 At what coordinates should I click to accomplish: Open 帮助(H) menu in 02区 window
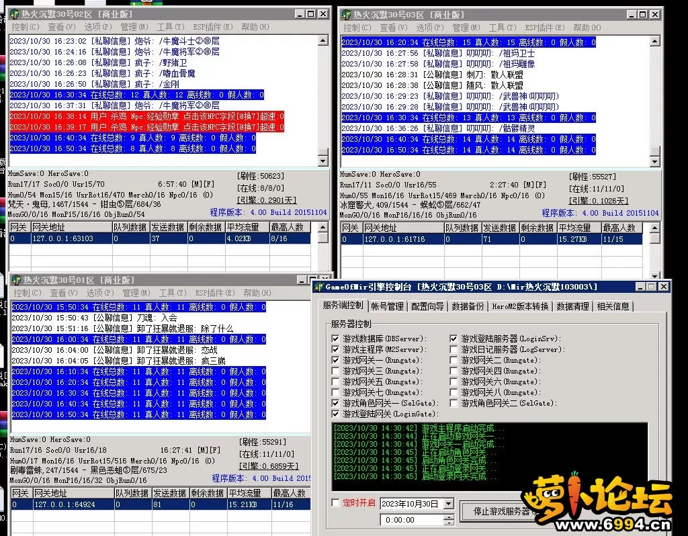coord(255,27)
